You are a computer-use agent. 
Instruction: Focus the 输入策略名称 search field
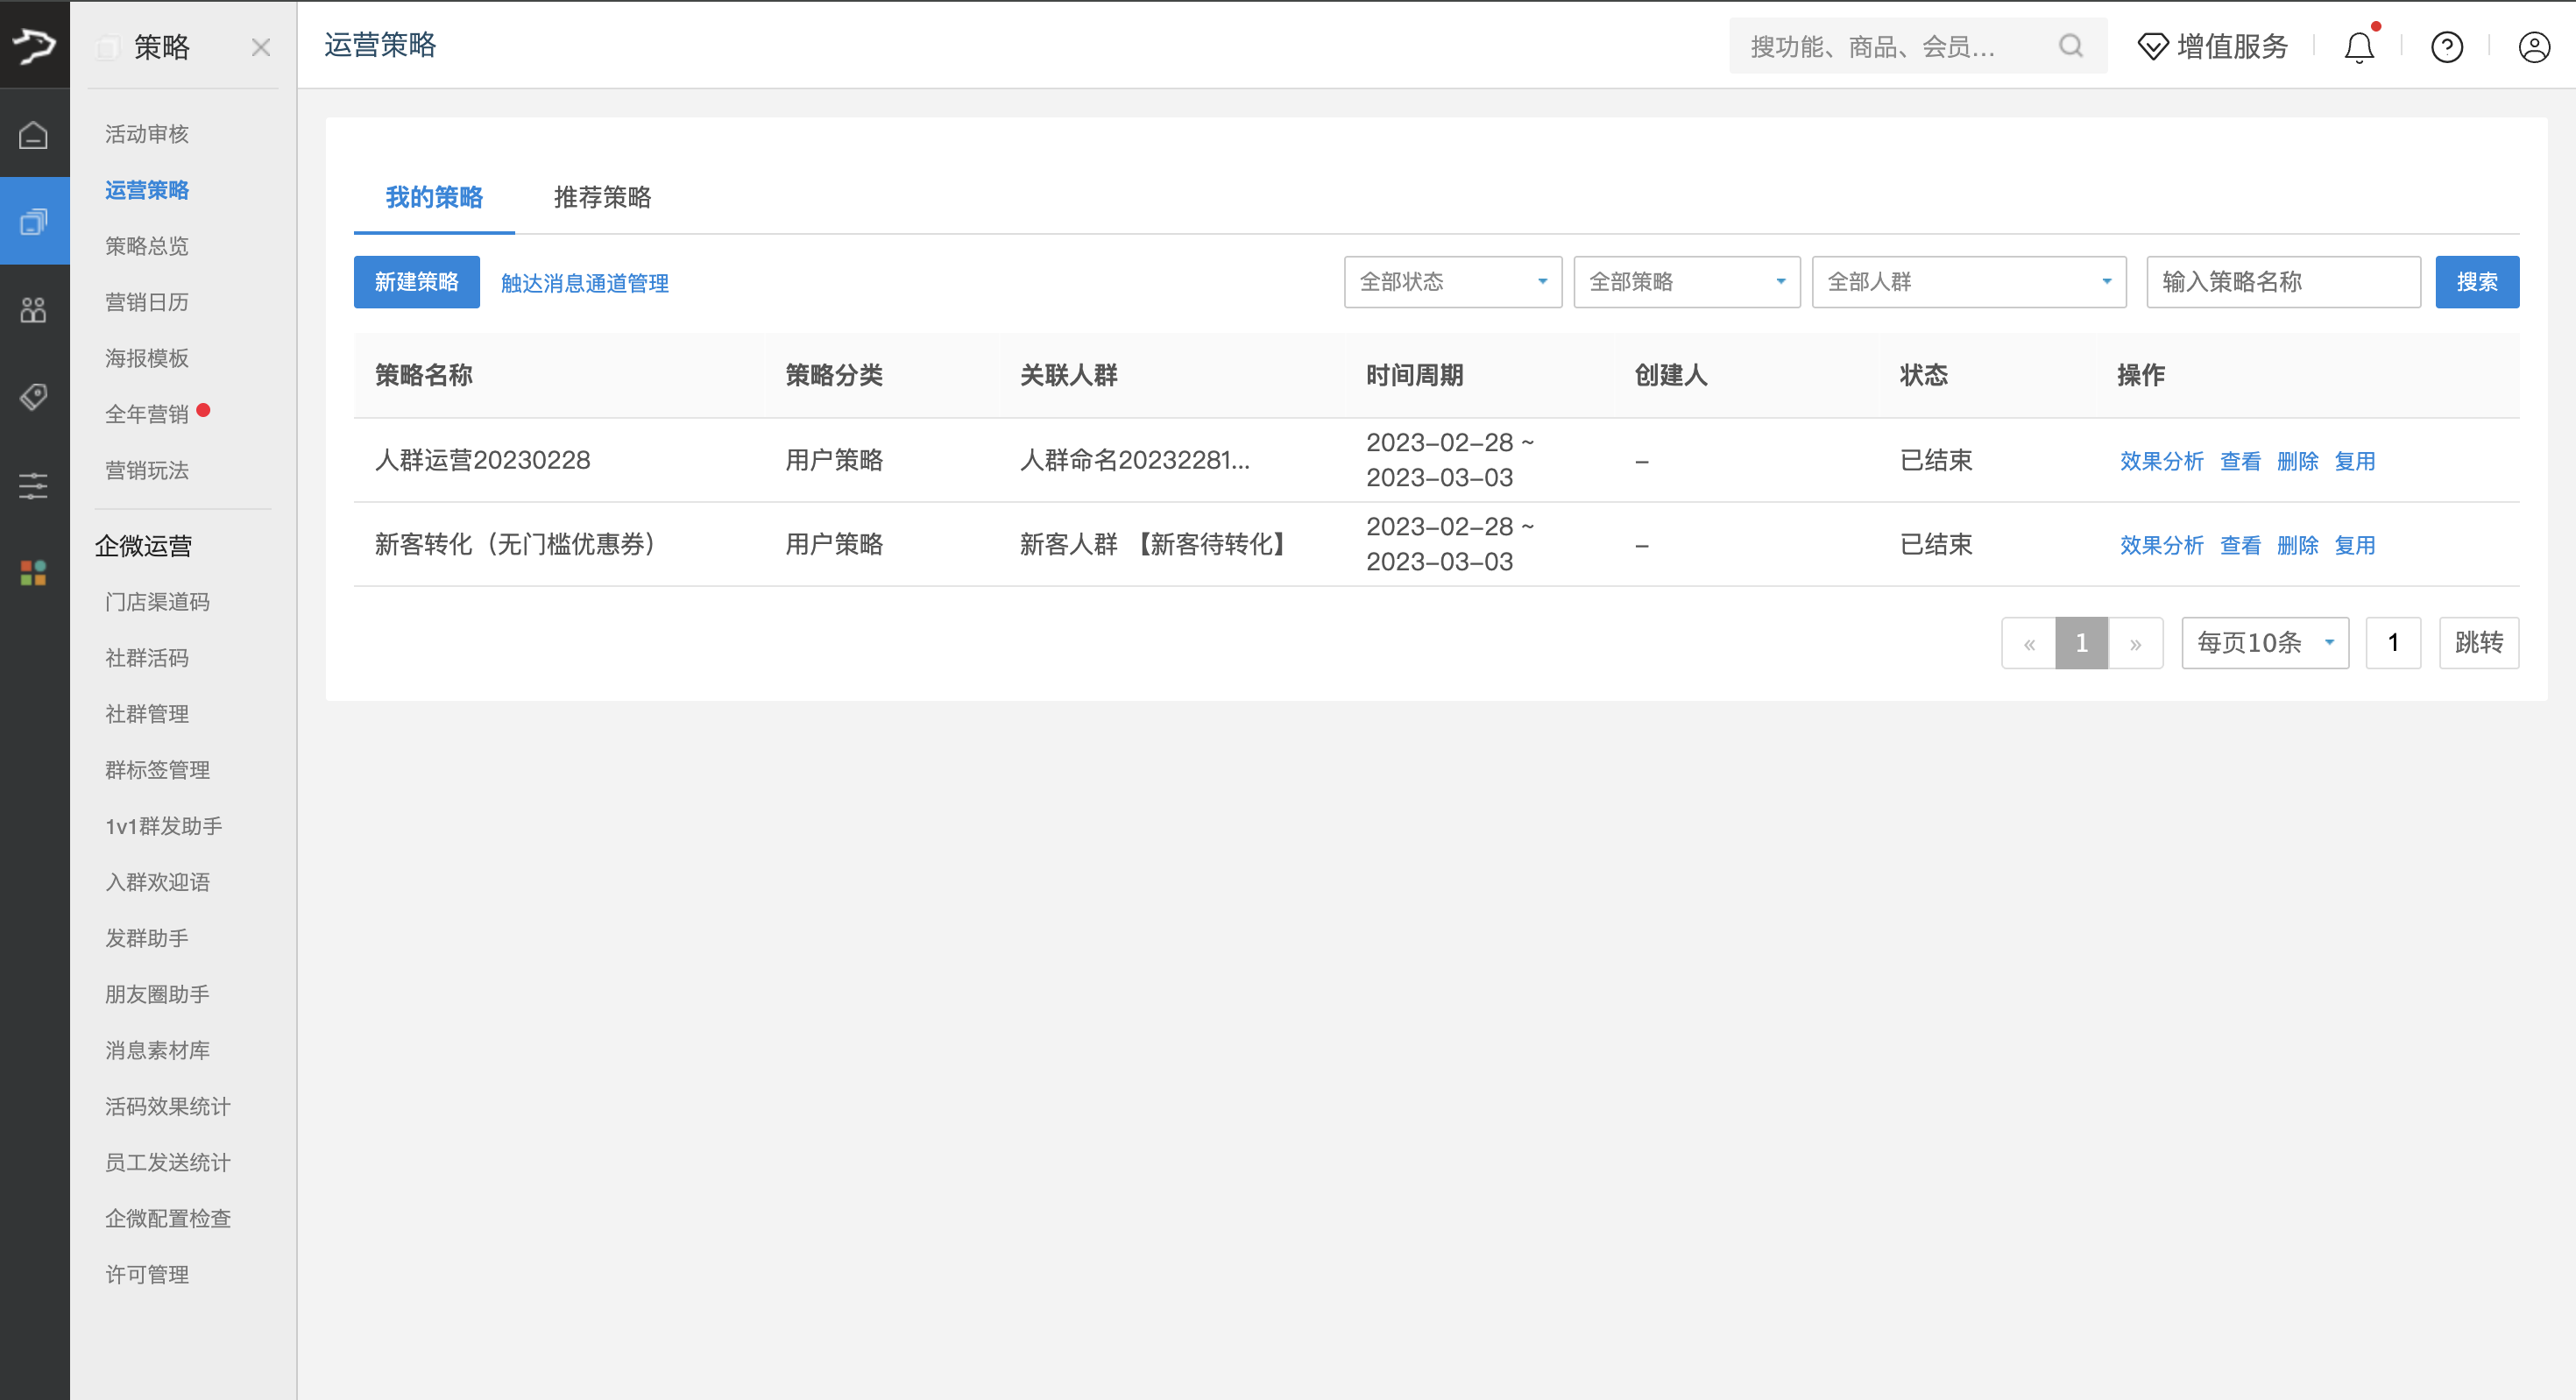(2283, 282)
